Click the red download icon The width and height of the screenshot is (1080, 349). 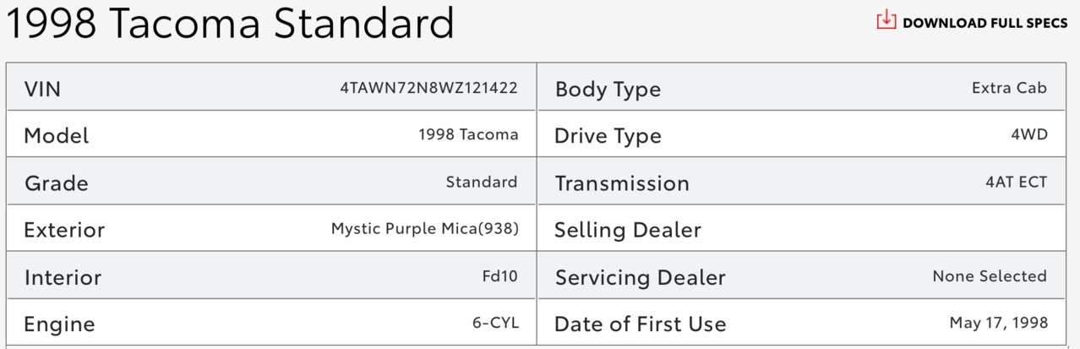click(886, 21)
